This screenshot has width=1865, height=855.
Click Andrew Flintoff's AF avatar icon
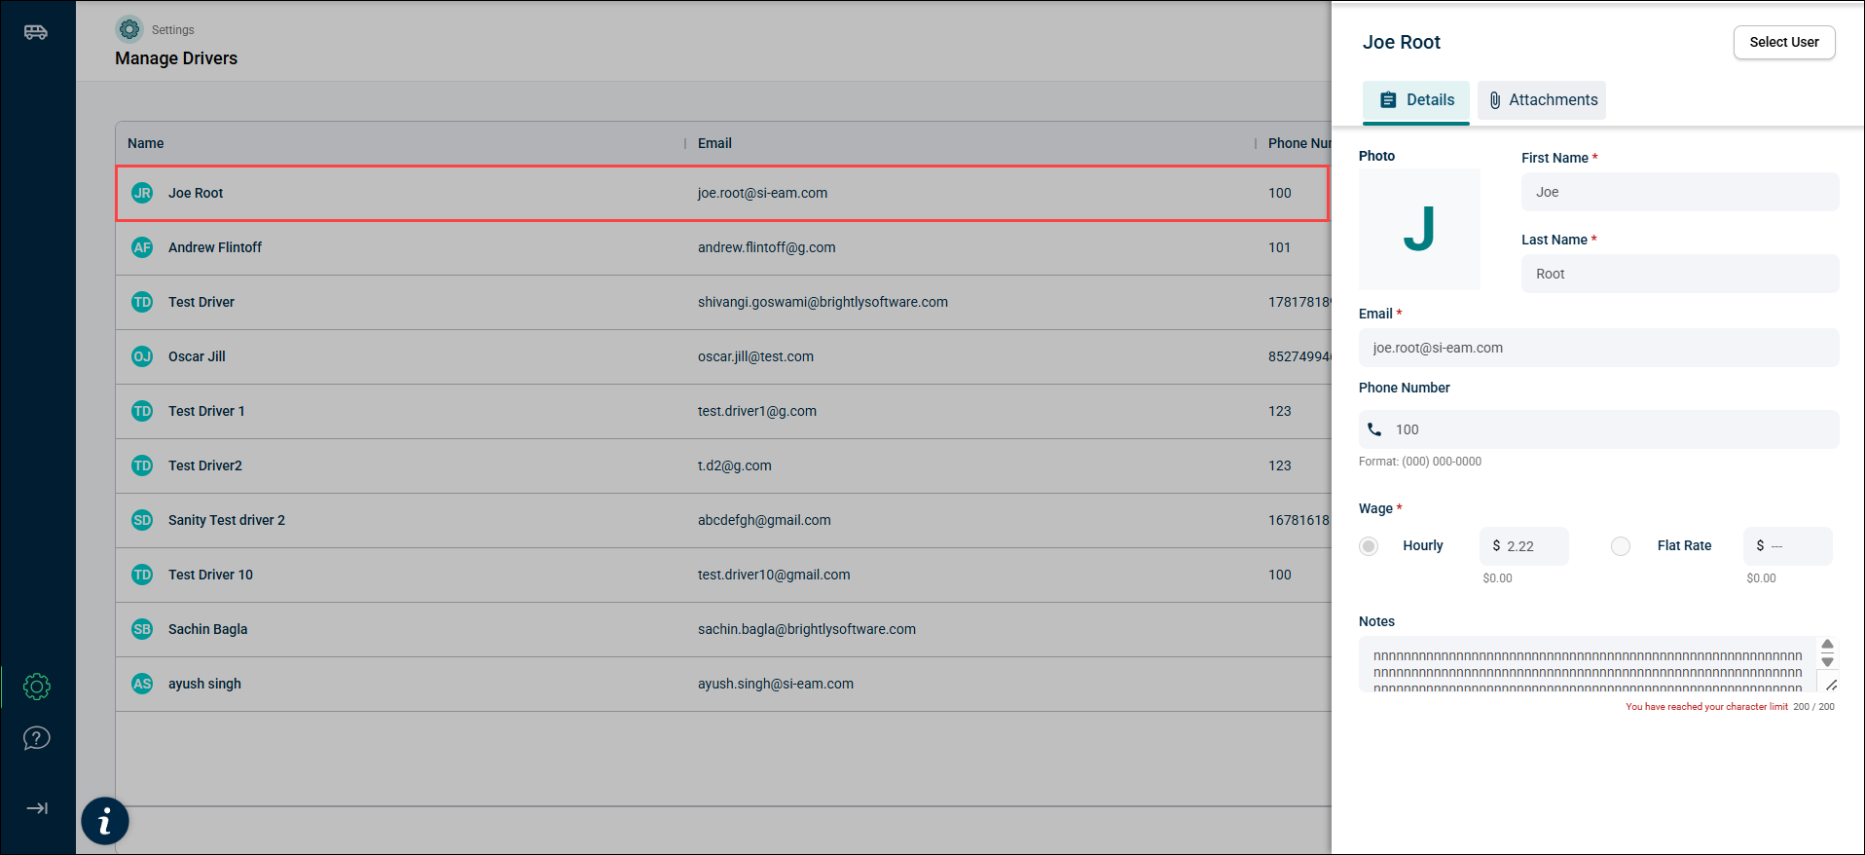coord(142,247)
